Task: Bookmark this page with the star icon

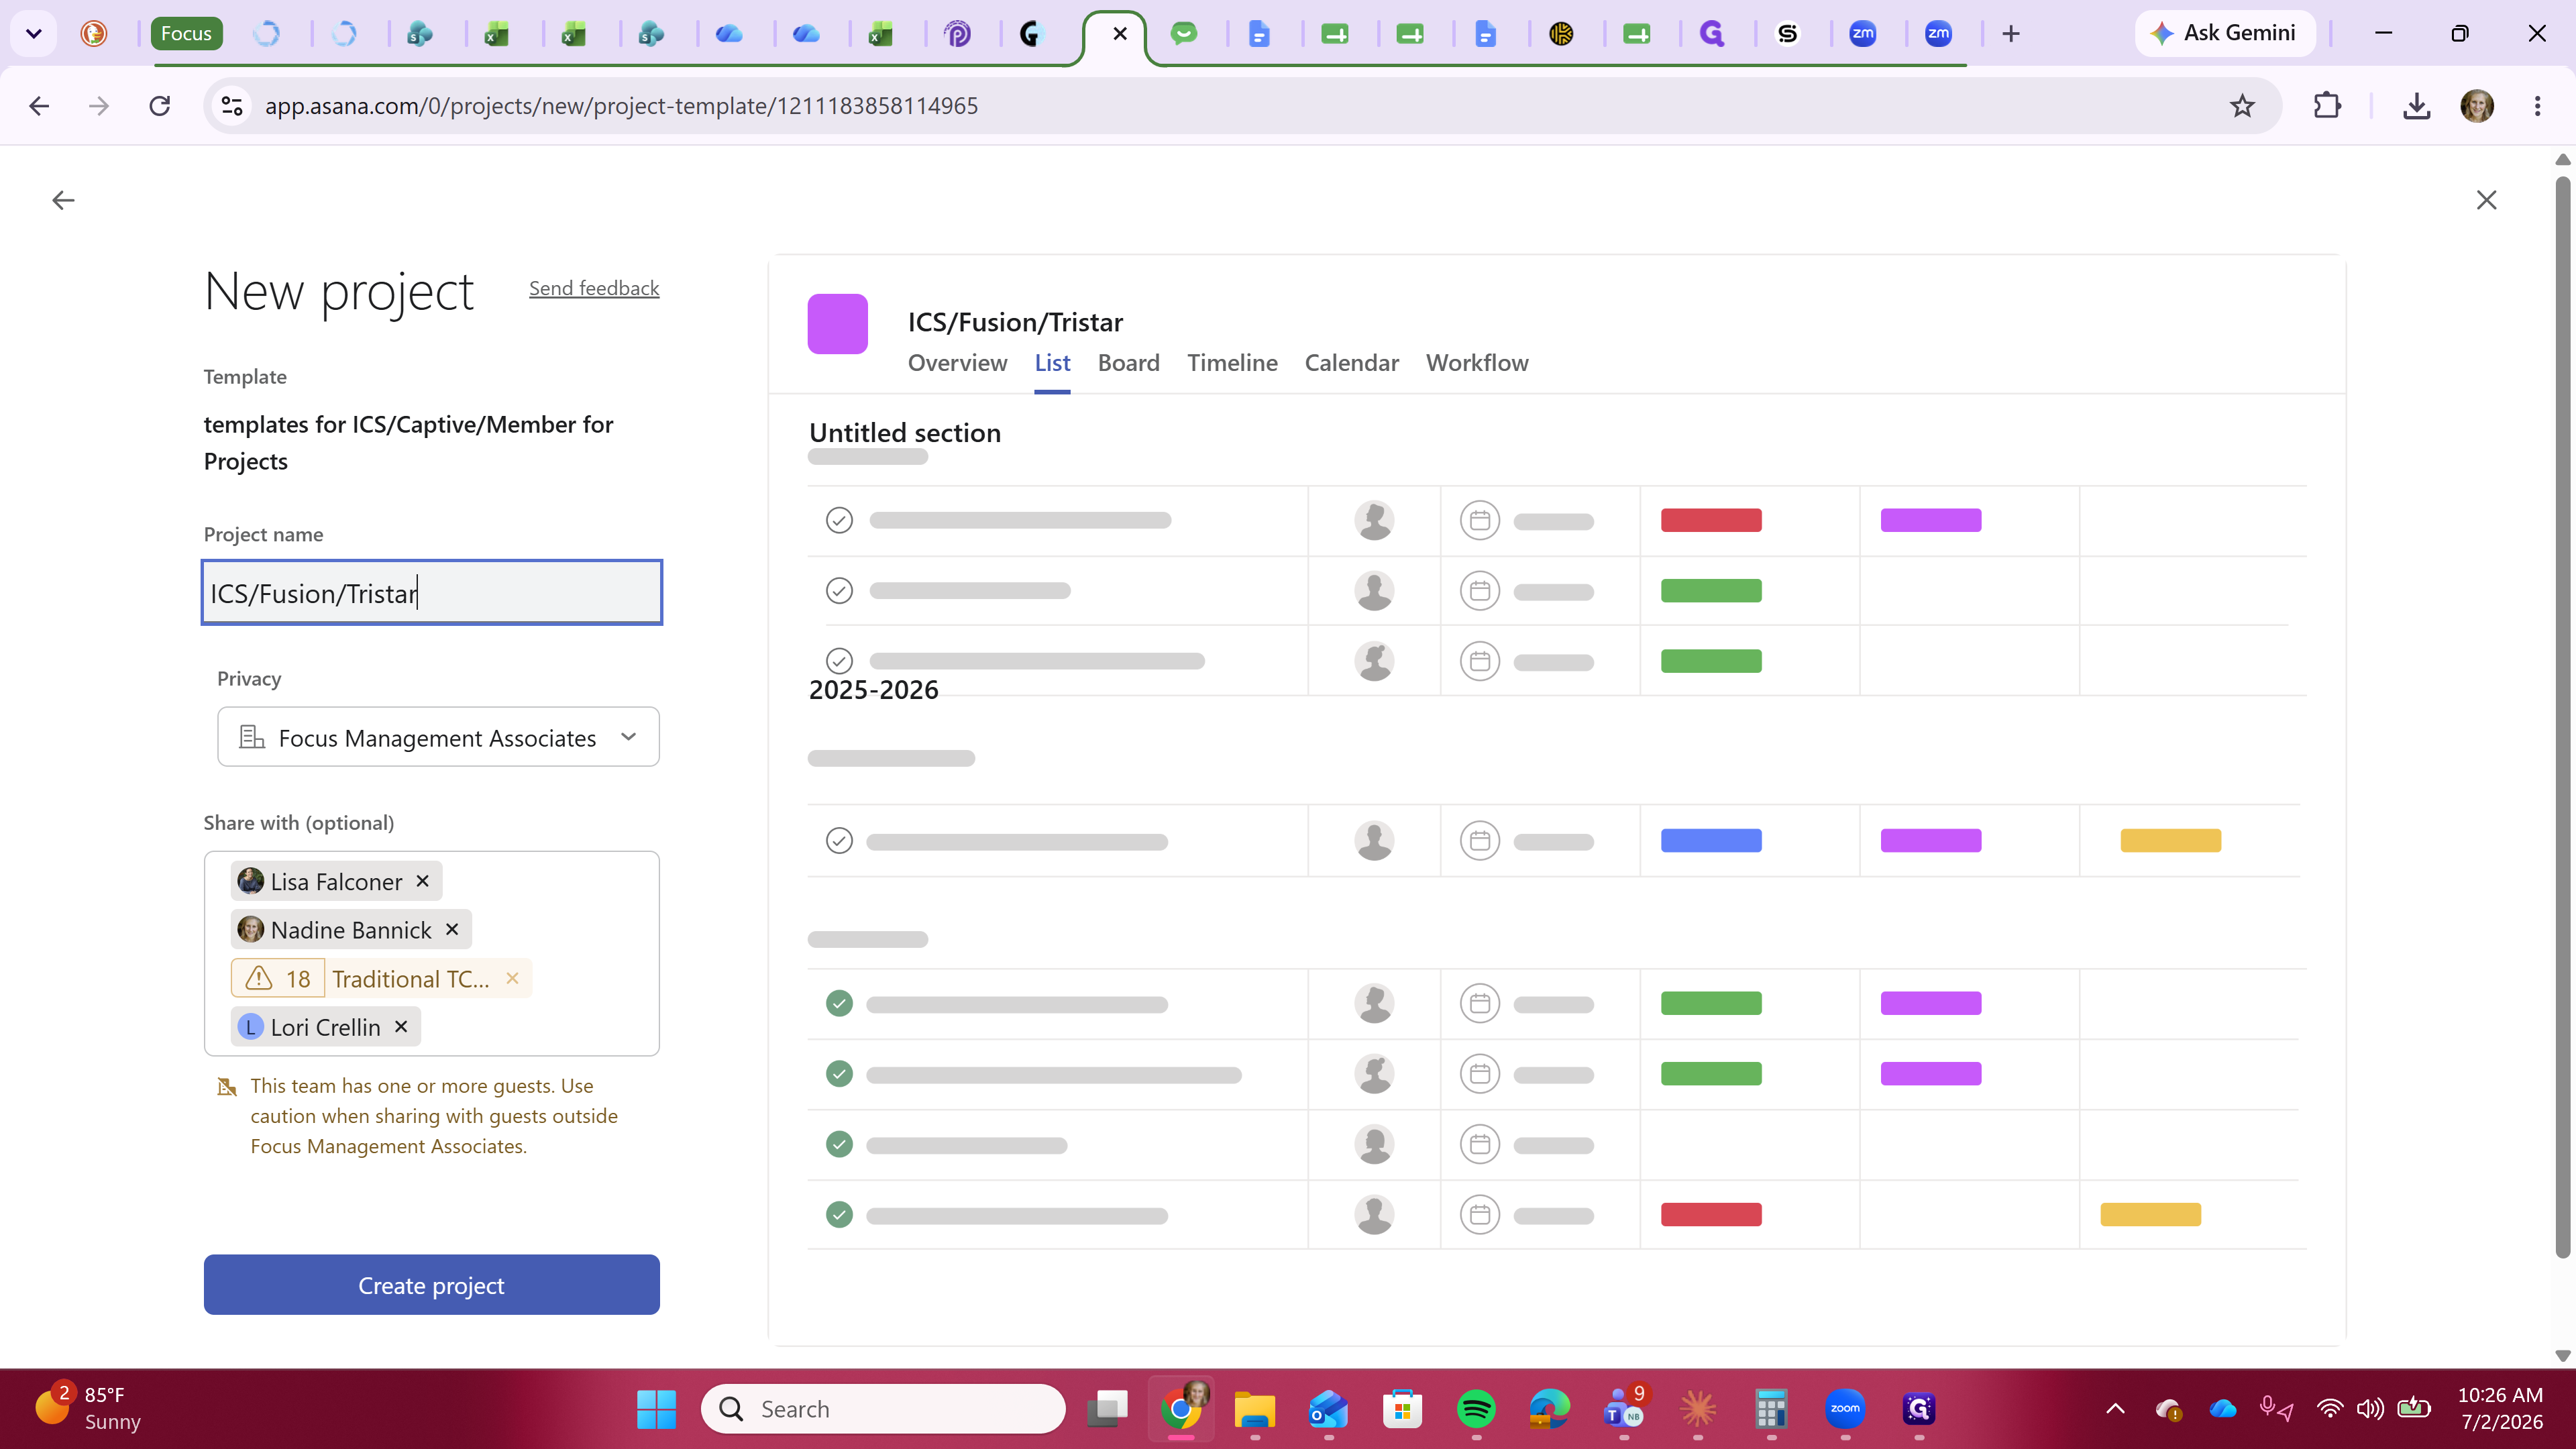Action: pyautogui.click(x=2242, y=106)
